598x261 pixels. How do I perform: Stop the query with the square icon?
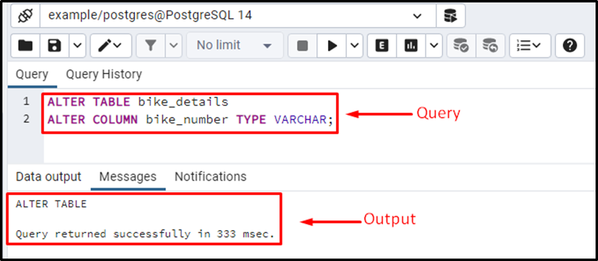pyautogui.click(x=302, y=46)
